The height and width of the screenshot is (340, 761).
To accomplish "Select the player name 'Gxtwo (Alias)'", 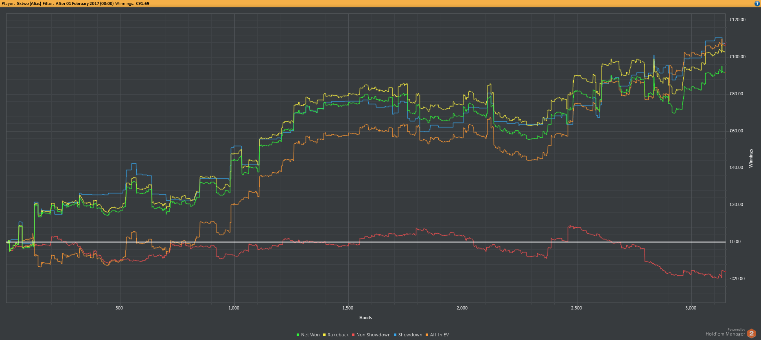I will (x=29, y=3).
